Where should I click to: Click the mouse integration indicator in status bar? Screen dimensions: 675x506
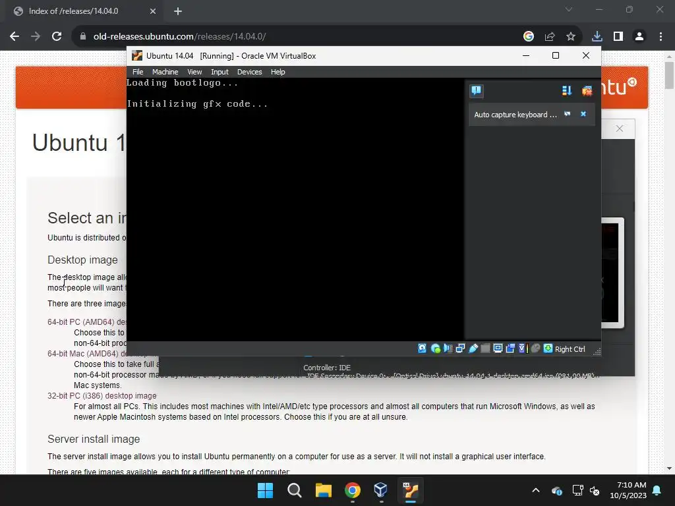[x=535, y=349]
